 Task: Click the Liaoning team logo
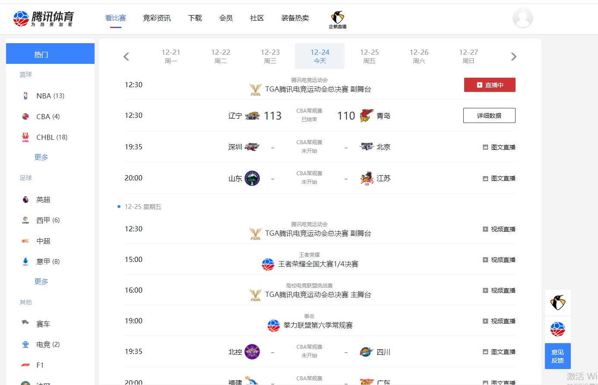[252, 116]
